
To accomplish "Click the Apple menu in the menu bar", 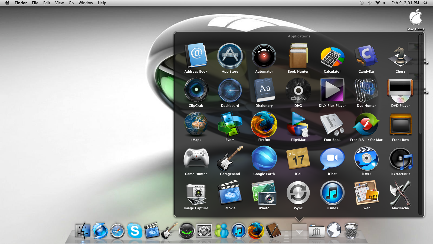I will pos(7,3).
